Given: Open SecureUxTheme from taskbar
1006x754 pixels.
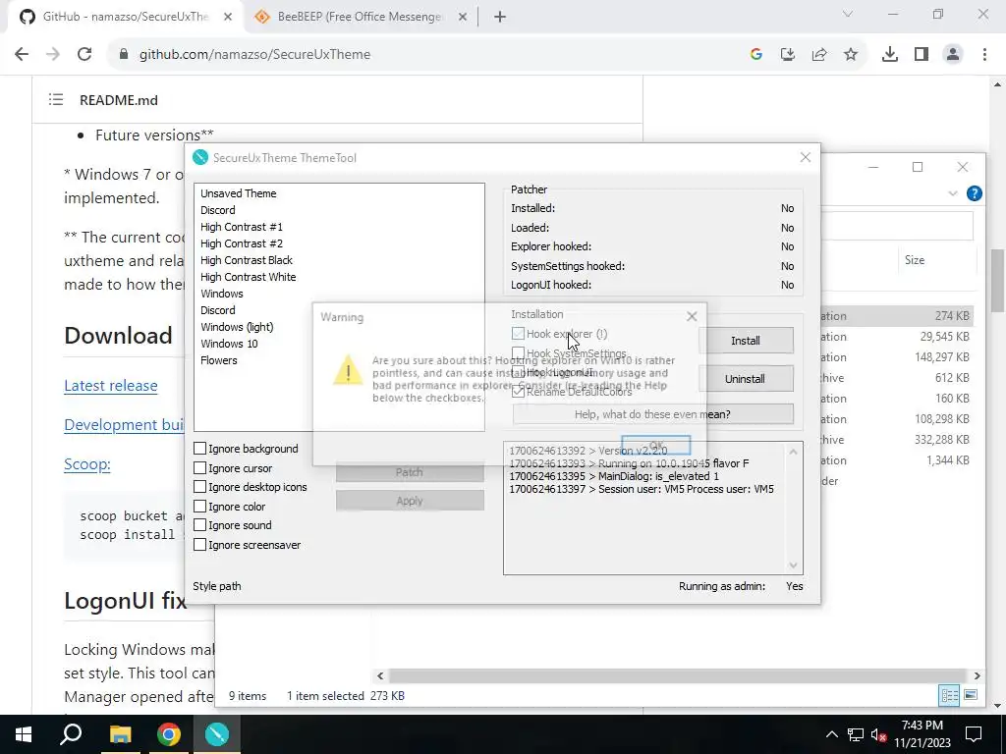Looking at the screenshot, I should coord(217,734).
